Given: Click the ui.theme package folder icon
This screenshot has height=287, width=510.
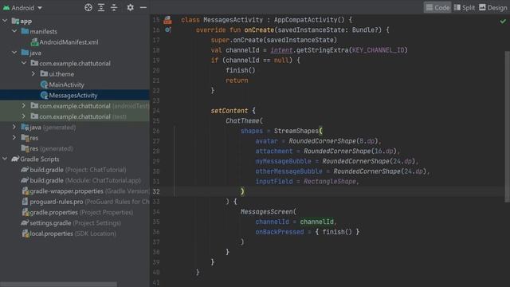Looking at the screenshot, I should [44, 74].
